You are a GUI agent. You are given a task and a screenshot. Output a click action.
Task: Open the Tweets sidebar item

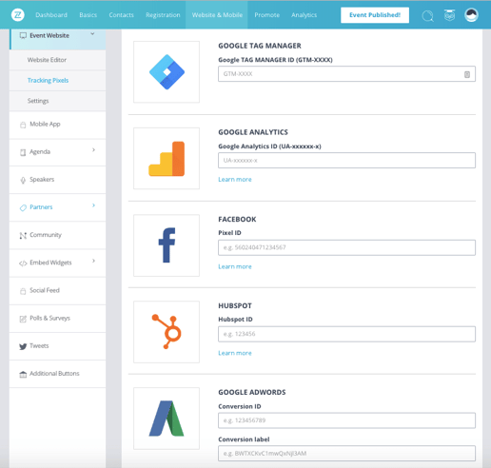click(x=57, y=346)
